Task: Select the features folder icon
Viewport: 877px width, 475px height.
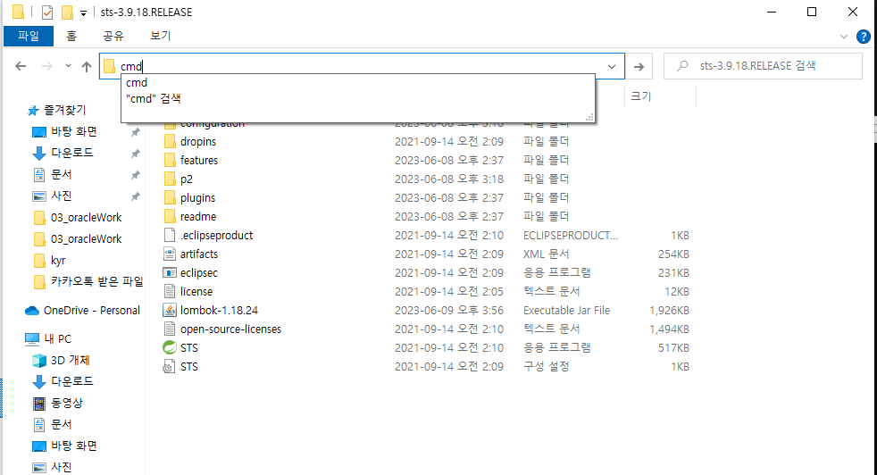Action: 170,161
